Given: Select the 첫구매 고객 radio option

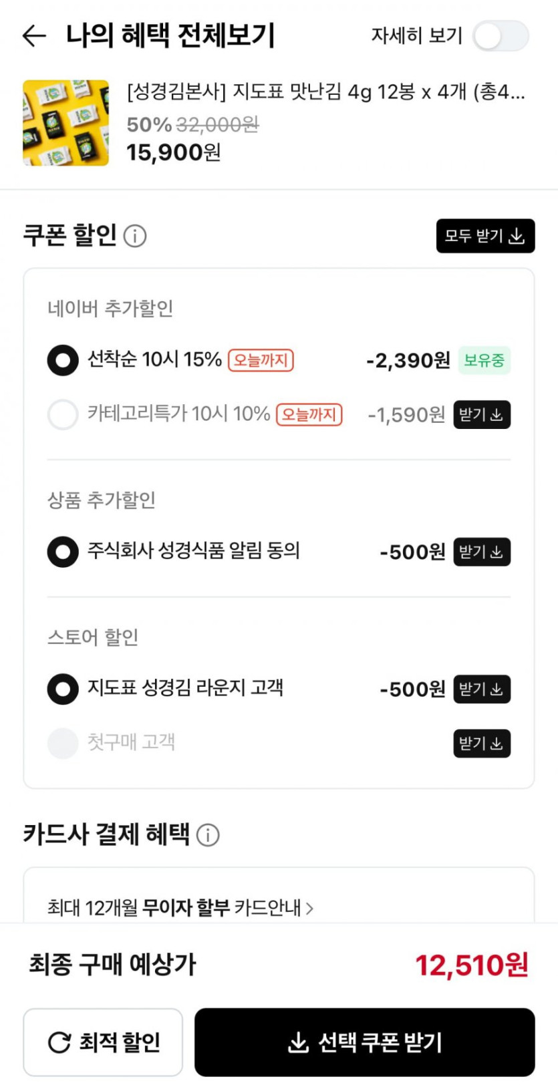Looking at the screenshot, I should [63, 744].
